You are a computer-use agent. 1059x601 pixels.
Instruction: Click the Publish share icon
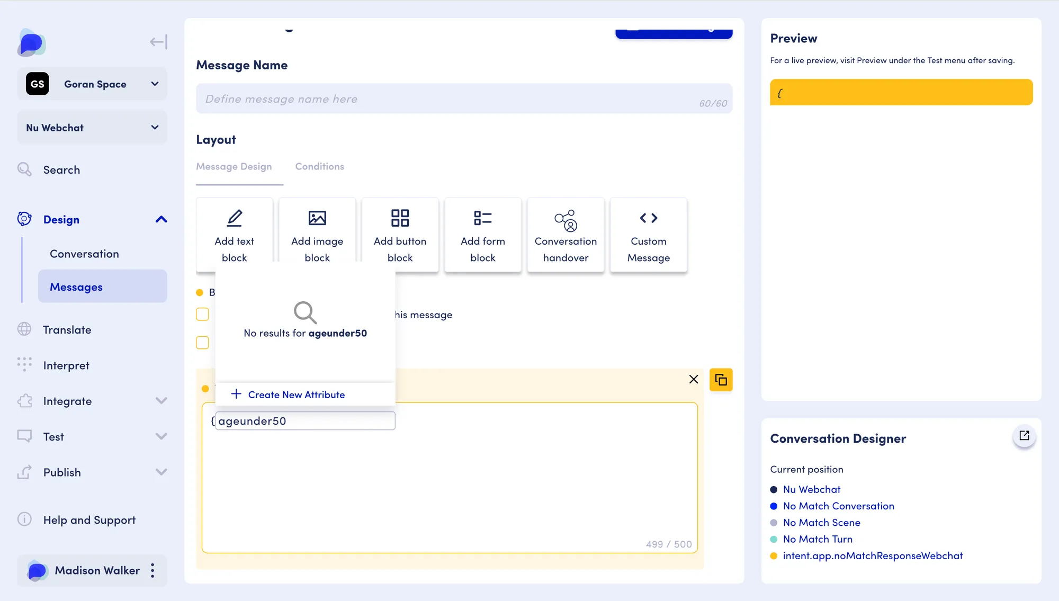pyautogui.click(x=24, y=471)
